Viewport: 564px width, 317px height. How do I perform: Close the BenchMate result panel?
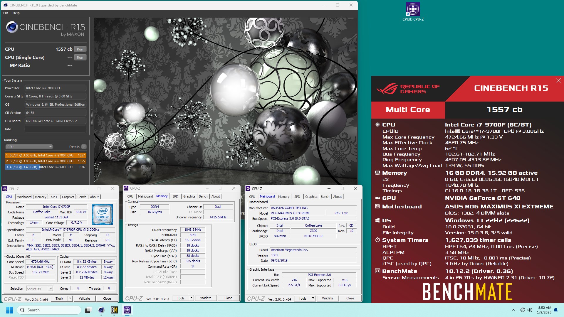click(x=558, y=80)
